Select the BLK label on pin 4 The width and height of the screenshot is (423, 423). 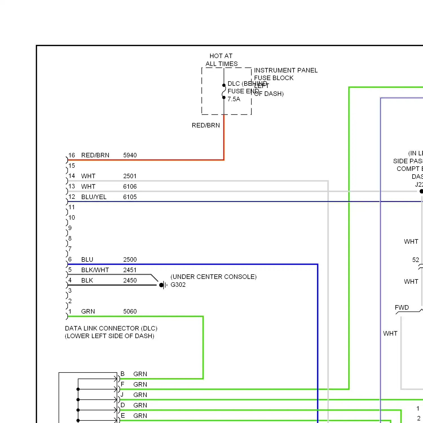(x=87, y=281)
